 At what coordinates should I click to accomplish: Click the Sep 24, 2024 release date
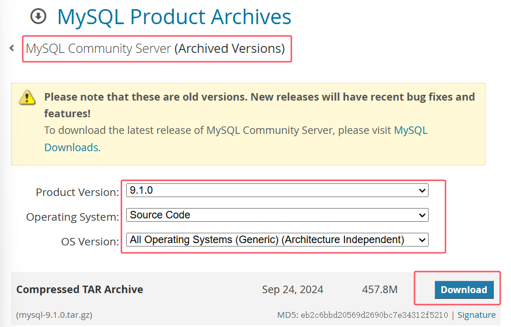[293, 289]
